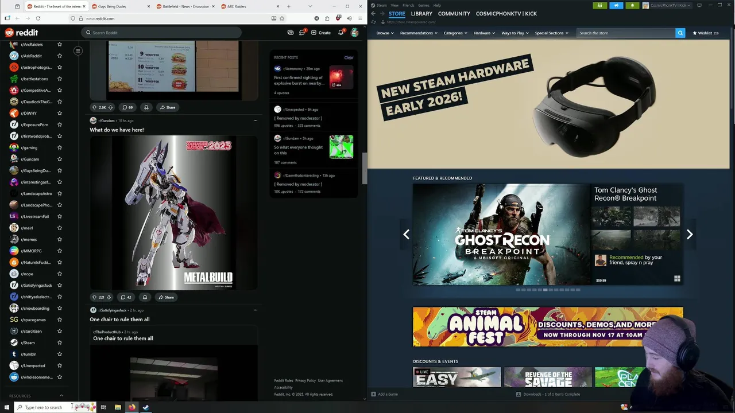735x413 pixels.
Task: Open Steam announcements megaphone icon
Action: [616, 5]
